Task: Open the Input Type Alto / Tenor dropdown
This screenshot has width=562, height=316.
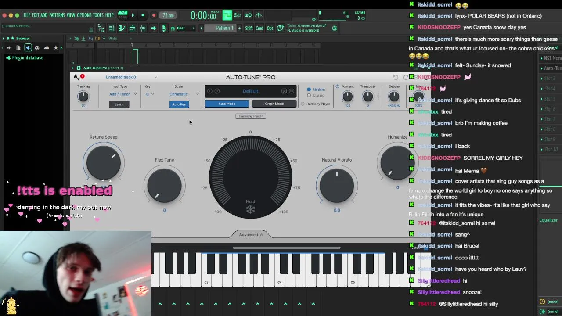Action: tap(123, 94)
